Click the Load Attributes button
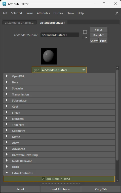 (60, 189)
